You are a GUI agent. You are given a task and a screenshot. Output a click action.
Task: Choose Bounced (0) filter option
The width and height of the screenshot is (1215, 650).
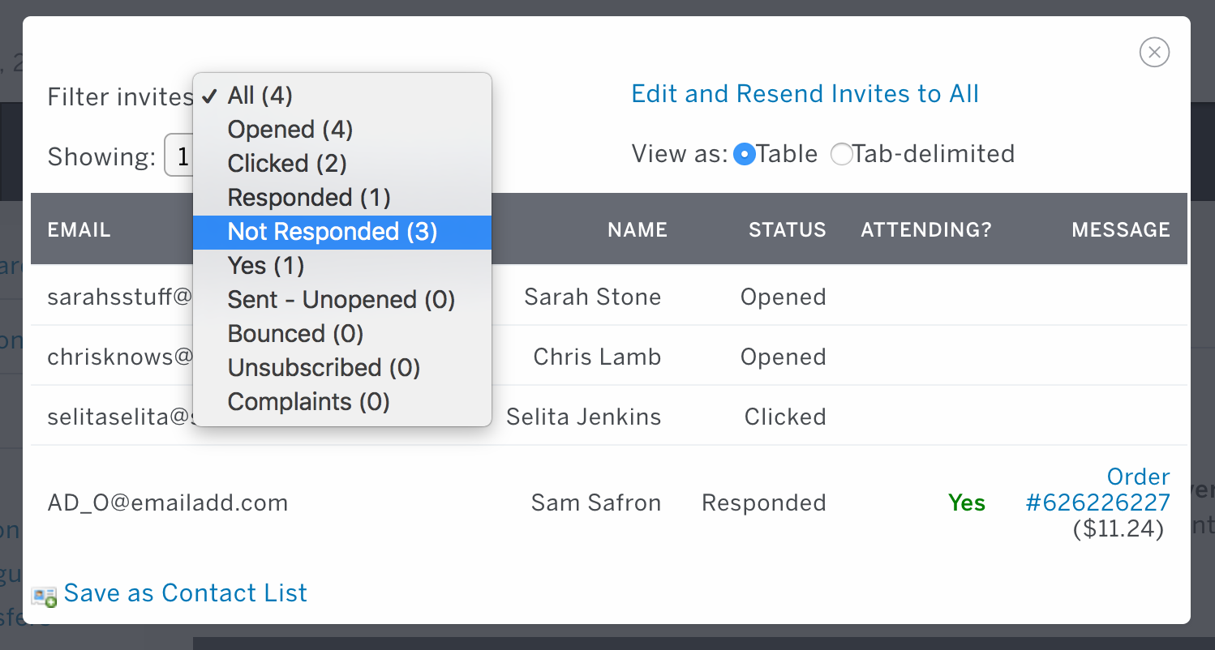tap(342, 334)
